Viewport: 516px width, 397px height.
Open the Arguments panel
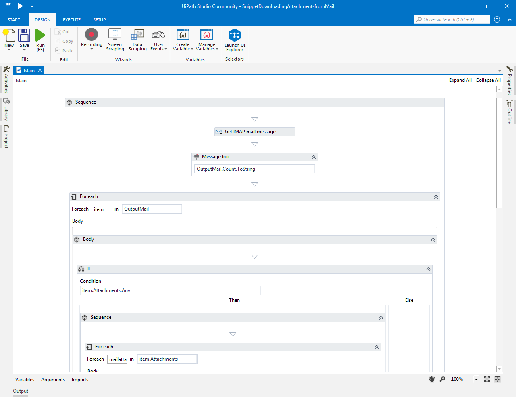point(53,380)
